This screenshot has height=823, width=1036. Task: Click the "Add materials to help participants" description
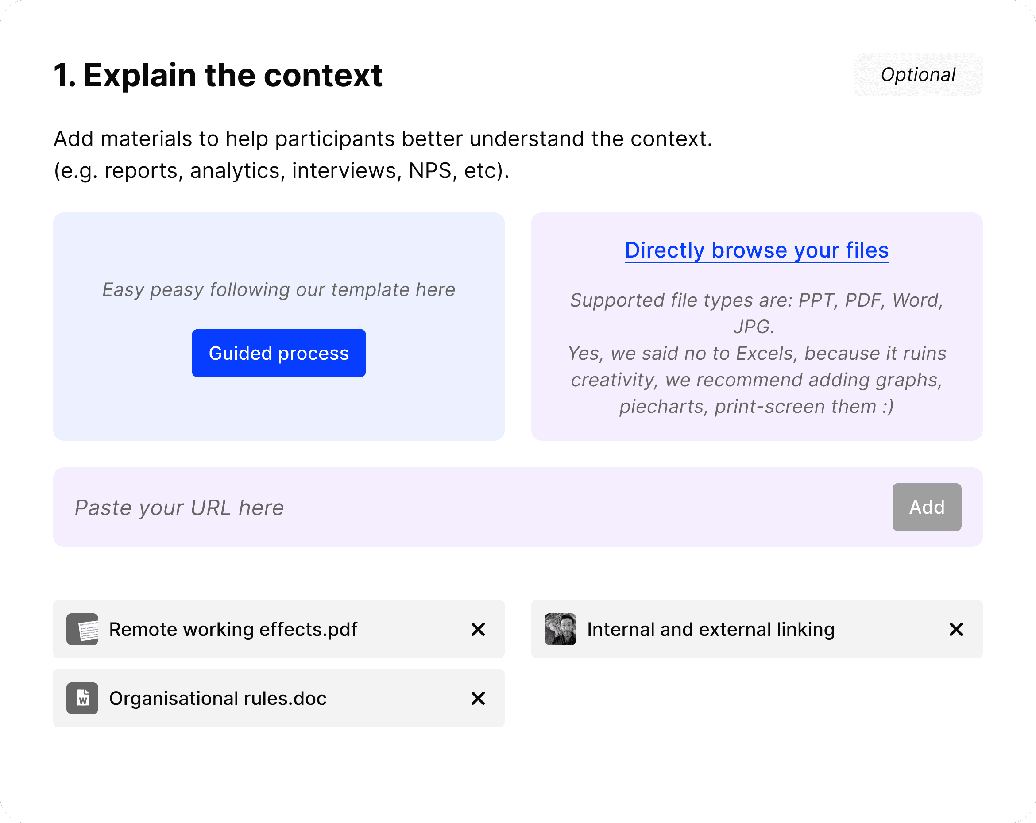[383, 139]
